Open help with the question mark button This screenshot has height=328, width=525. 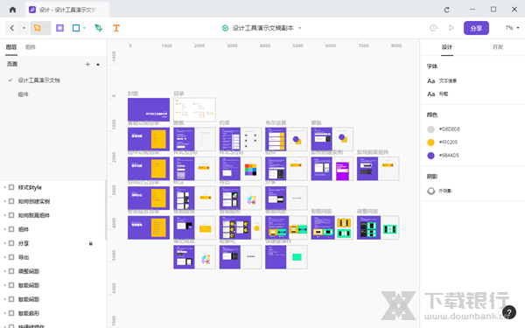coord(509,312)
